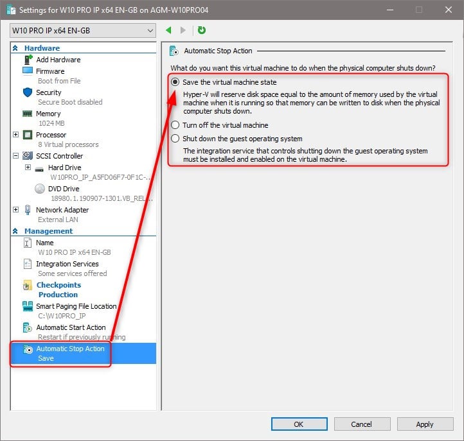
Task: Minimize the settings window
Action: [390, 10]
